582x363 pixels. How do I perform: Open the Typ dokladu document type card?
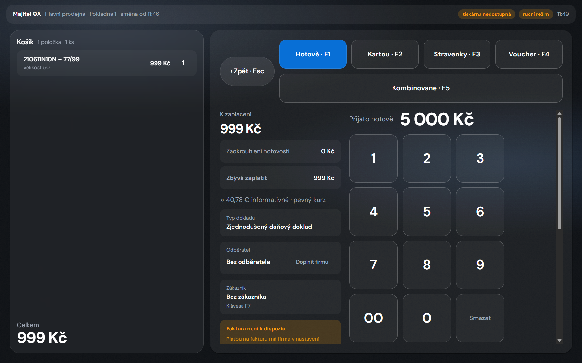(280, 223)
